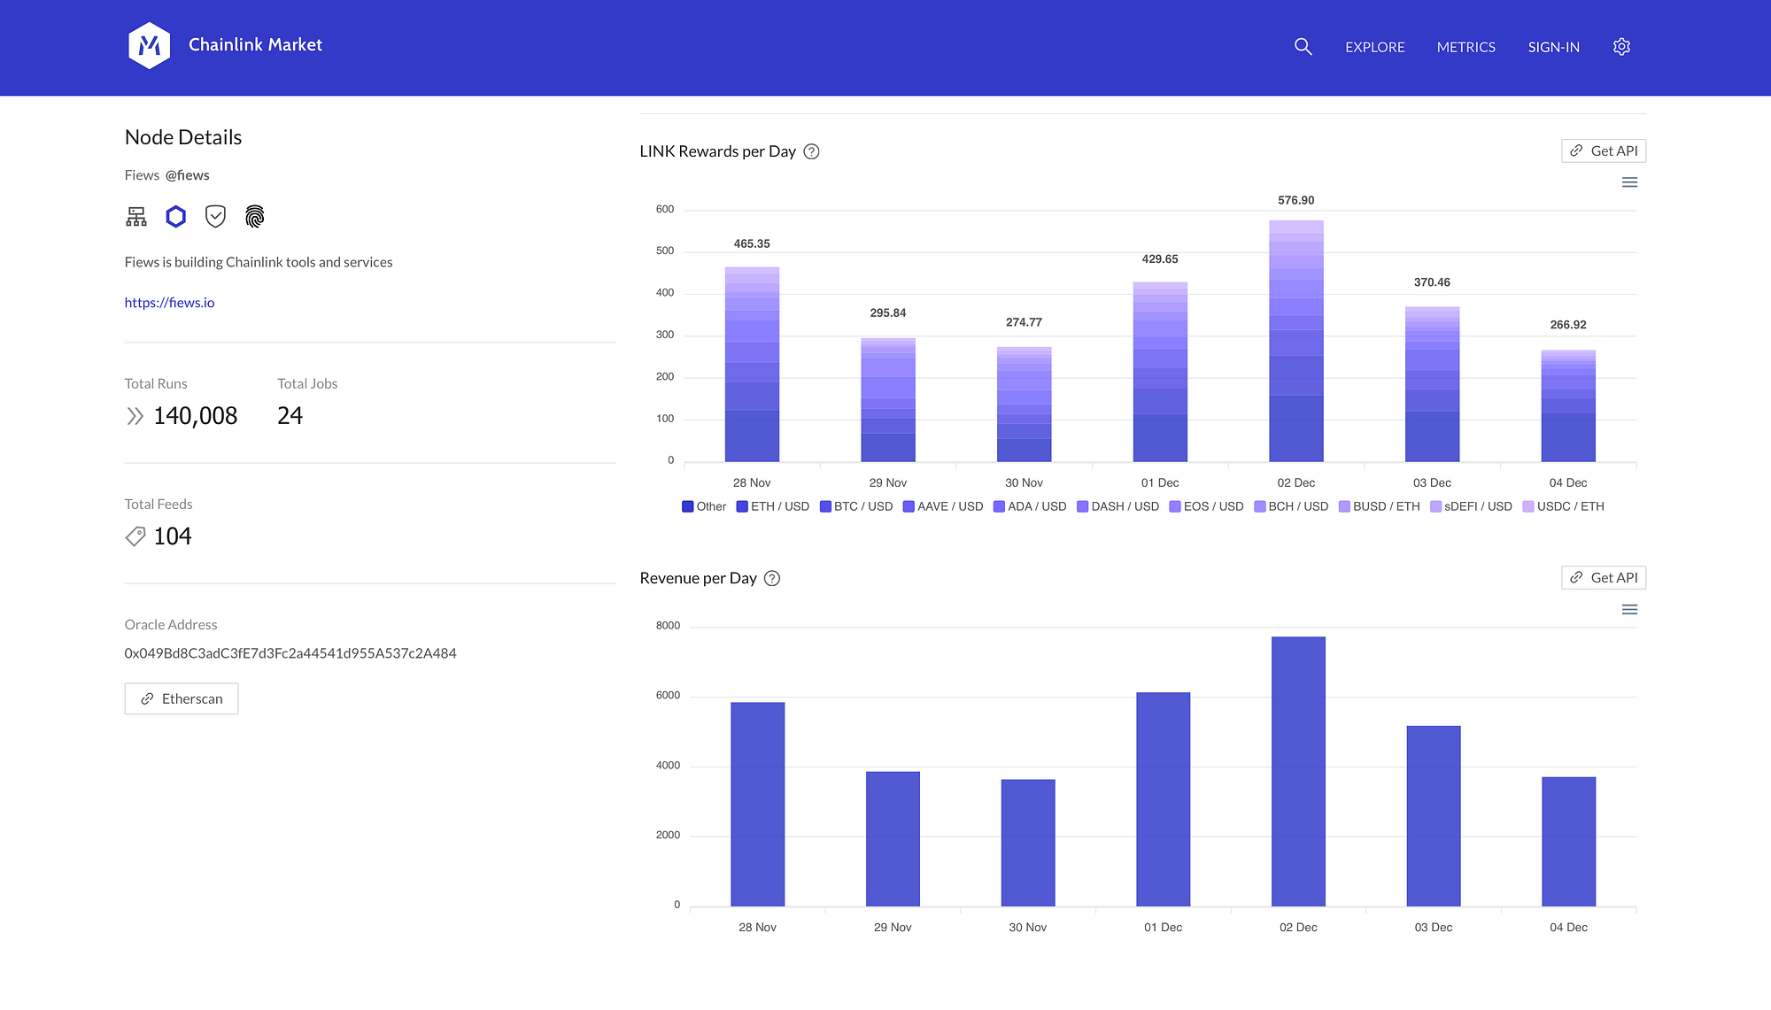Image resolution: width=1771 pixels, height=1010 pixels.
Task: Click the Node Details heading
Action: click(x=183, y=137)
